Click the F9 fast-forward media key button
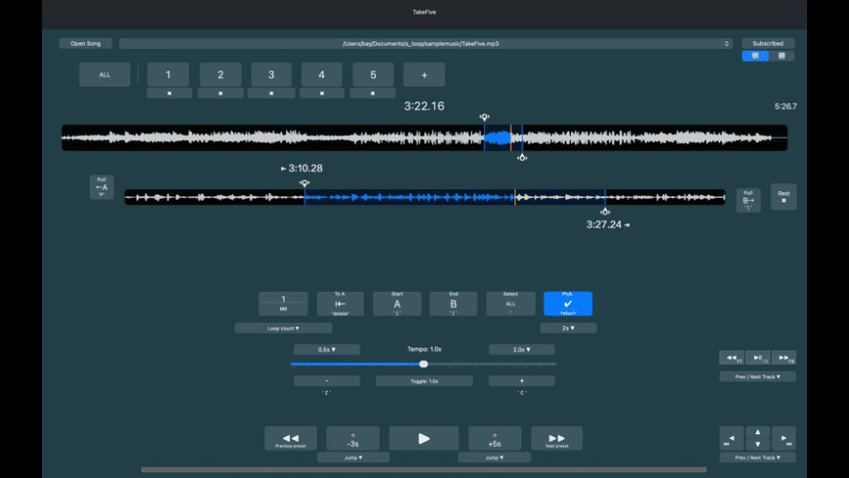849x478 pixels. coord(784,358)
